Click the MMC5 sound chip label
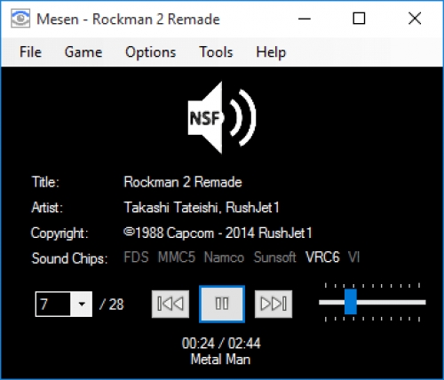444x380 pixels. [x=177, y=257]
